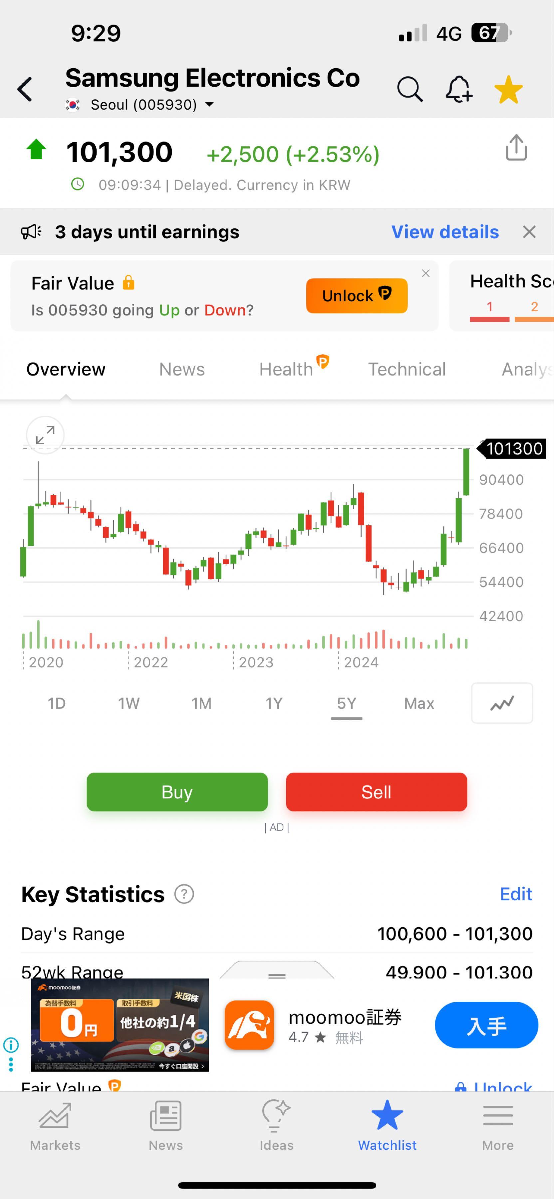The image size is (554, 1199).
Task: Open the Key Statistics help icon
Action: point(184,894)
